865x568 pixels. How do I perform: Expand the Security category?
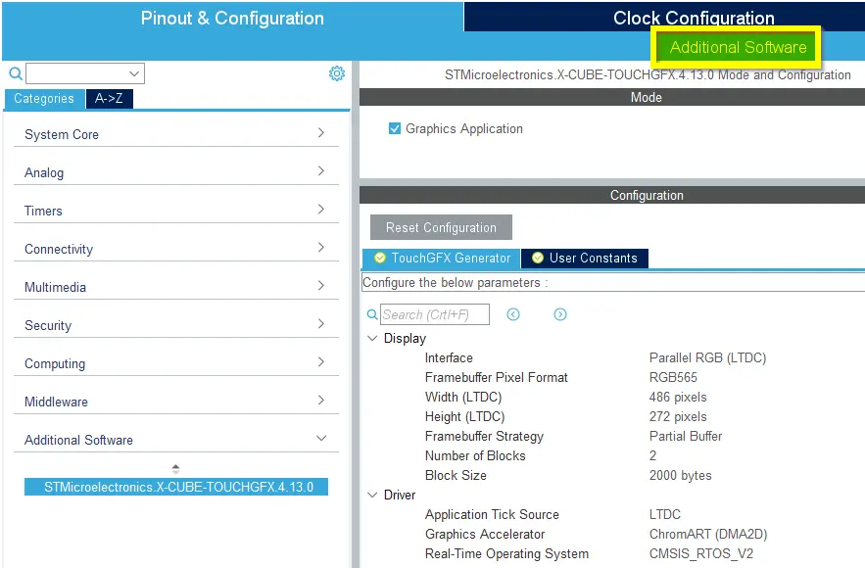(x=176, y=325)
